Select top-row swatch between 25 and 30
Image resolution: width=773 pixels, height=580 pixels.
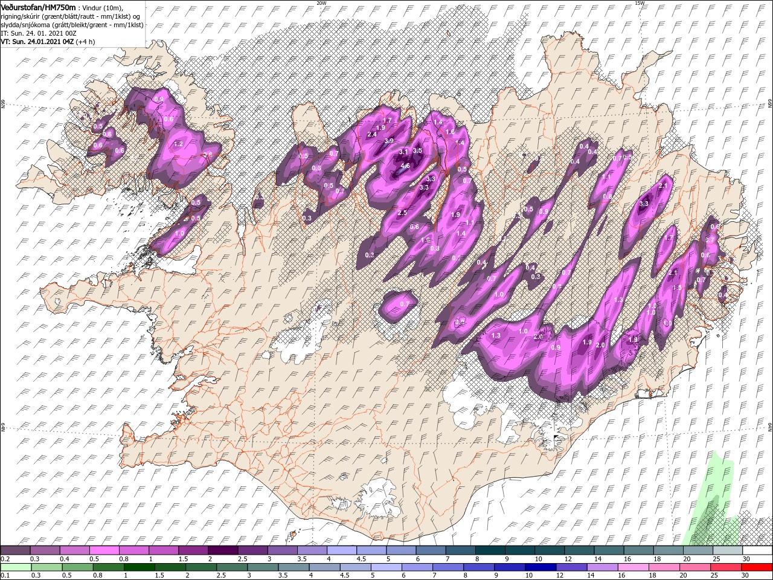[x=728, y=550]
